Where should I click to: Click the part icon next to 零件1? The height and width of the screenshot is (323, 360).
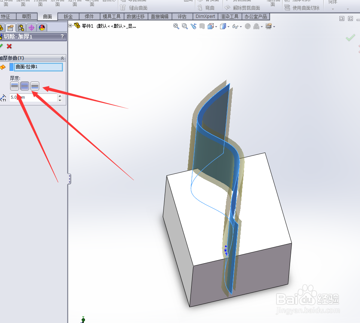pos(77,26)
